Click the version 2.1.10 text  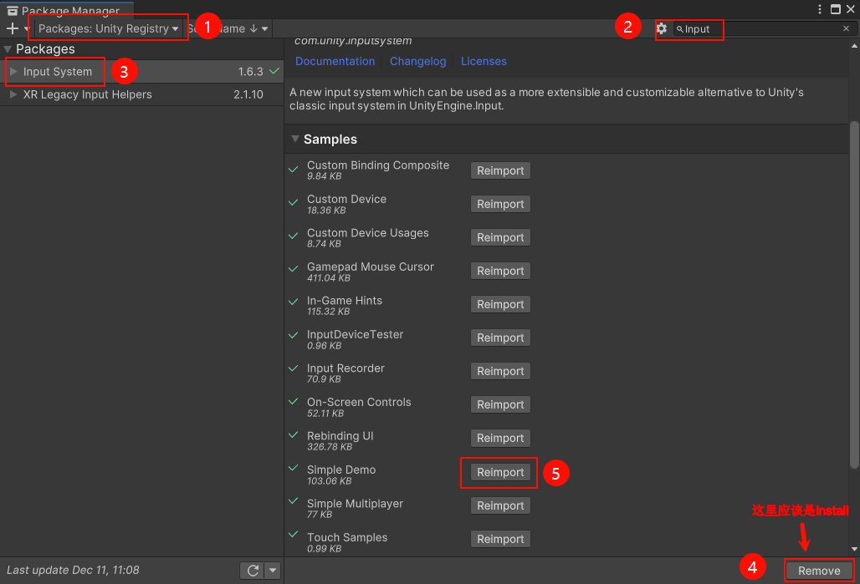pos(248,94)
